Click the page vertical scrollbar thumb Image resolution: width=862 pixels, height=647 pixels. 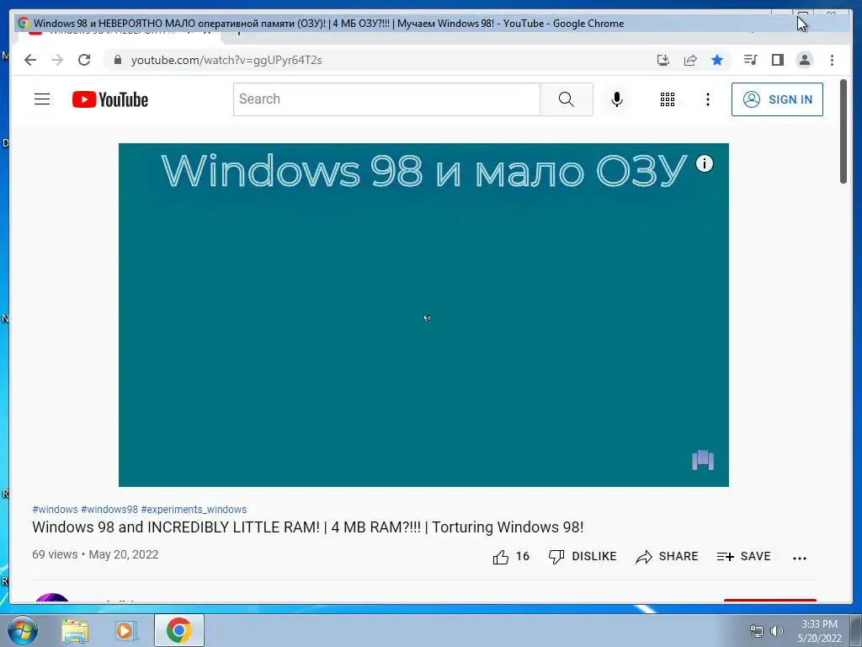tap(843, 132)
